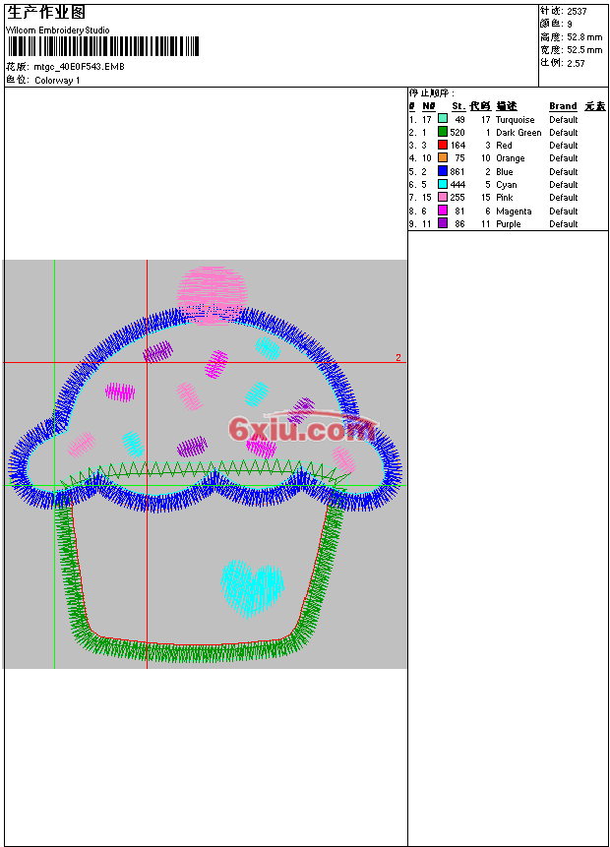Click the 'Turquoise' description text

click(515, 119)
